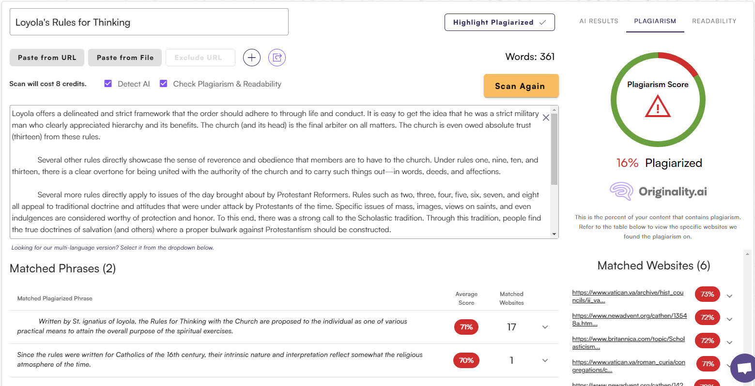
Task: Open the READABILITY tab
Action: pos(714,21)
